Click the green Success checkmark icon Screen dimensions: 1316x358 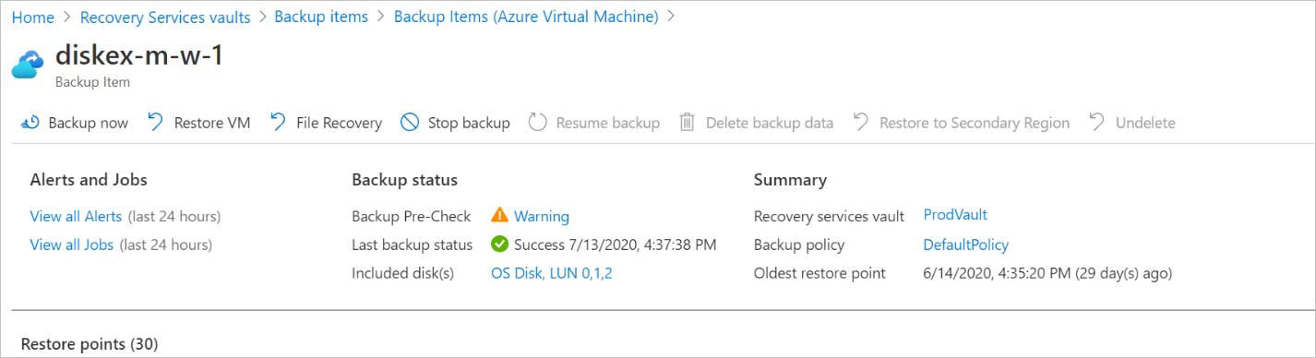(x=499, y=245)
